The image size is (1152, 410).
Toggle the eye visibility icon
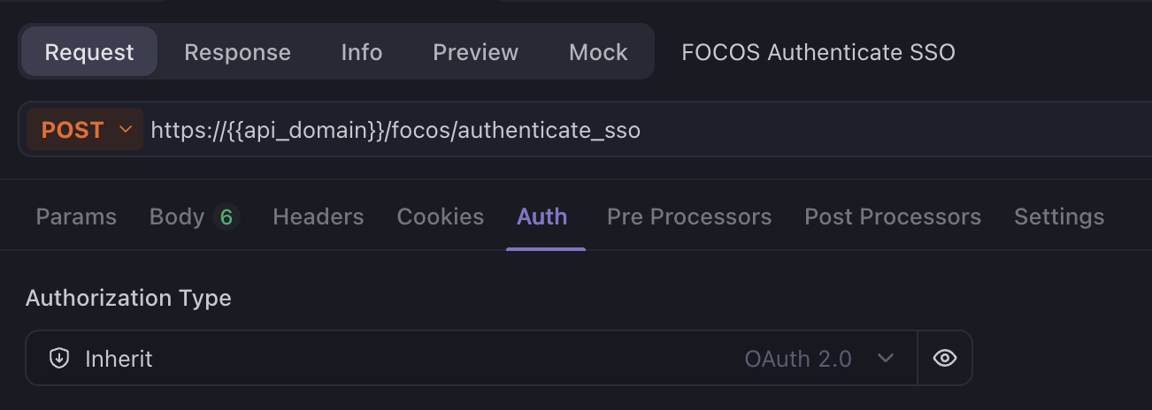click(x=945, y=358)
